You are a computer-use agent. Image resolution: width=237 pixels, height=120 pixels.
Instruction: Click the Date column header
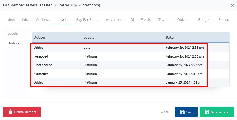coord(170,37)
